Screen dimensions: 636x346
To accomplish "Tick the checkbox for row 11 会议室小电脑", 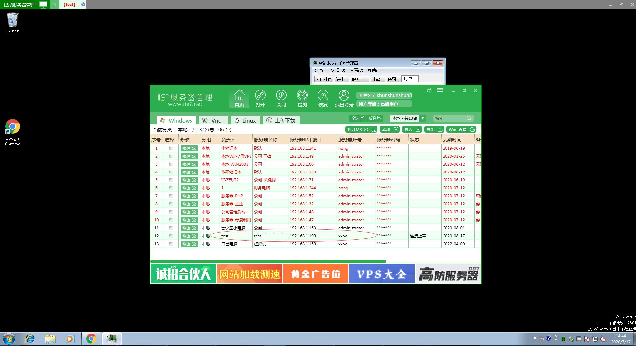I will click(x=171, y=228).
